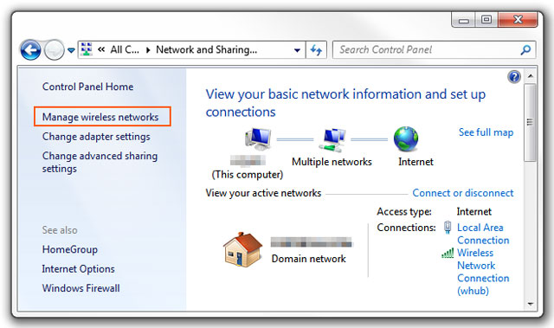Open the HomeGroup link

[x=70, y=249]
